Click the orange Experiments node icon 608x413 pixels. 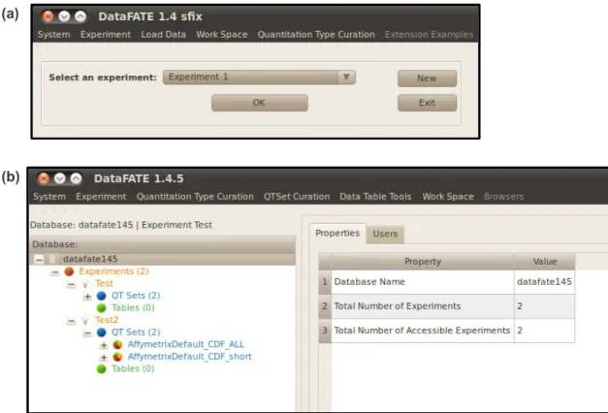69,271
